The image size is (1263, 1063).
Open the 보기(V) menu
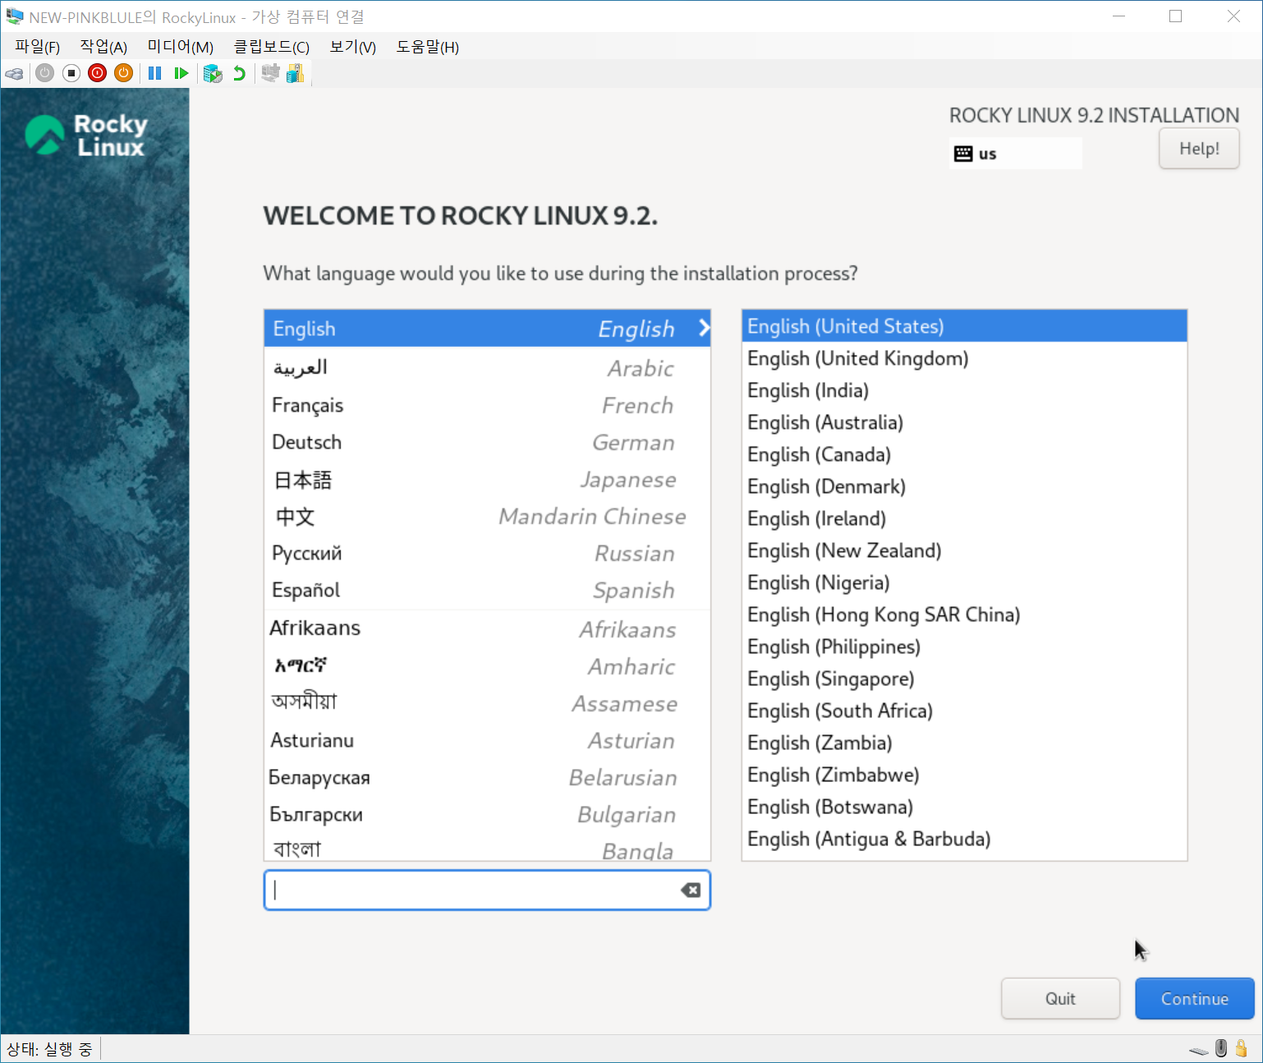click(x=353, y=47)
